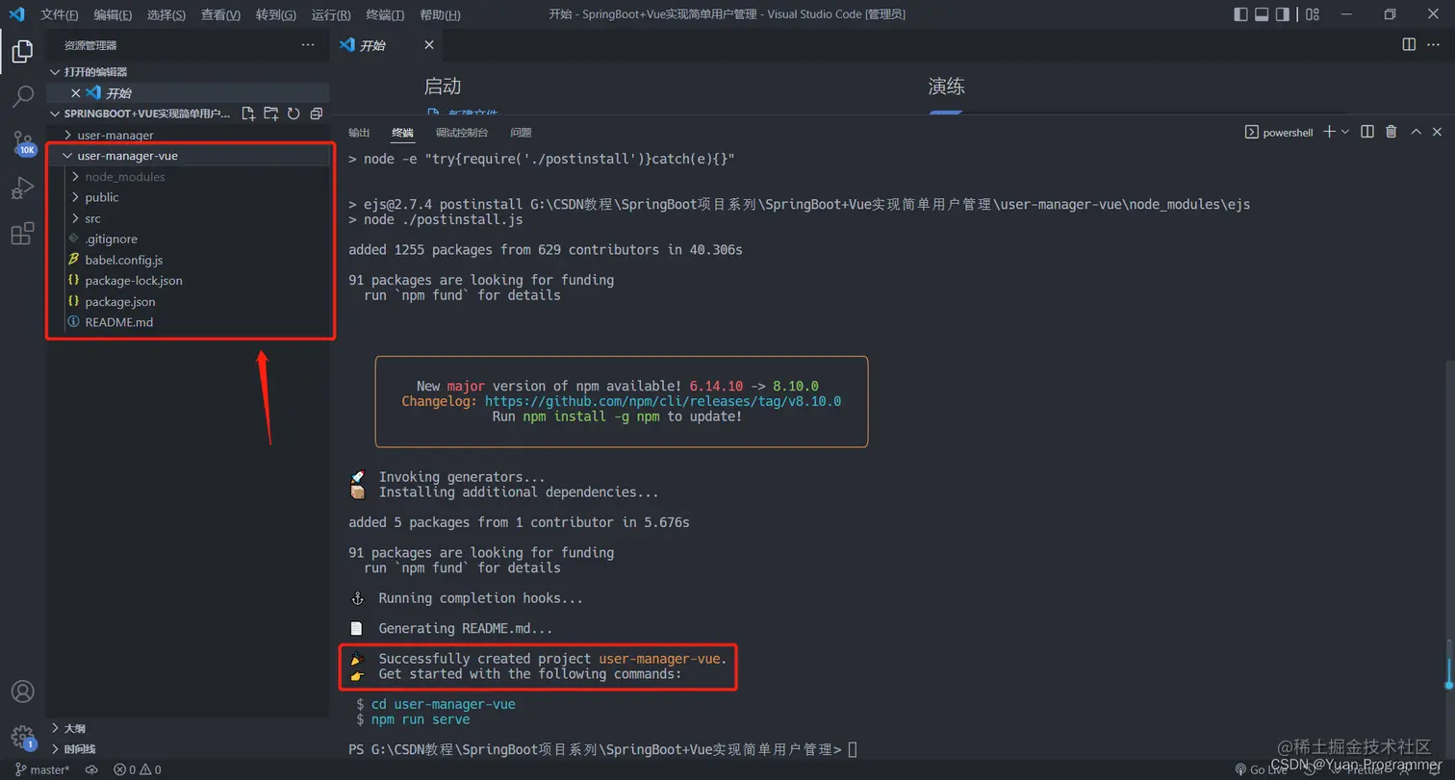This screenshot has width=1455, height=780.
Task: Open the 文件(F) menu
Action: pyautogui.click(x=60, y=14)
